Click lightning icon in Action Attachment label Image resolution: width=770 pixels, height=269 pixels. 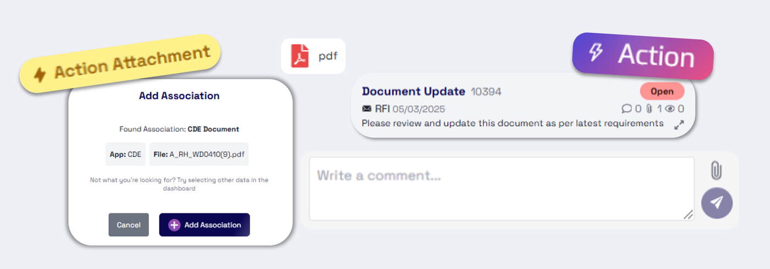pos(40,74)
